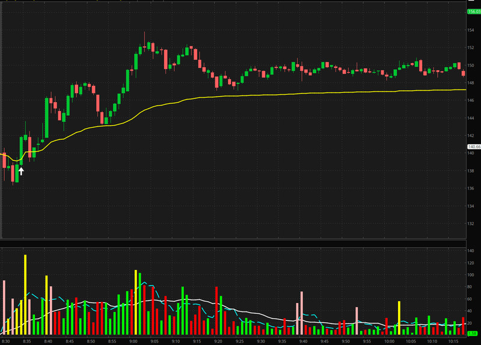Viewport: 481px width, 345px height.
Task: Click the 8:55 time axis label
Action: click(112, 341)
